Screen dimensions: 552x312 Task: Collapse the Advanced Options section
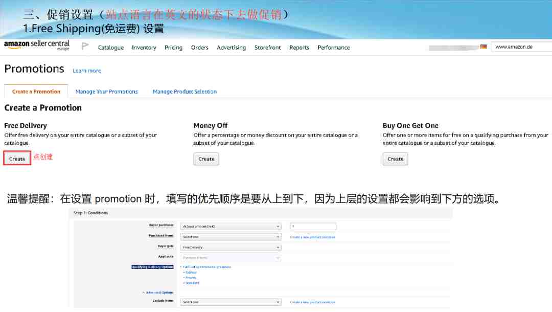[x=158, y=293]
